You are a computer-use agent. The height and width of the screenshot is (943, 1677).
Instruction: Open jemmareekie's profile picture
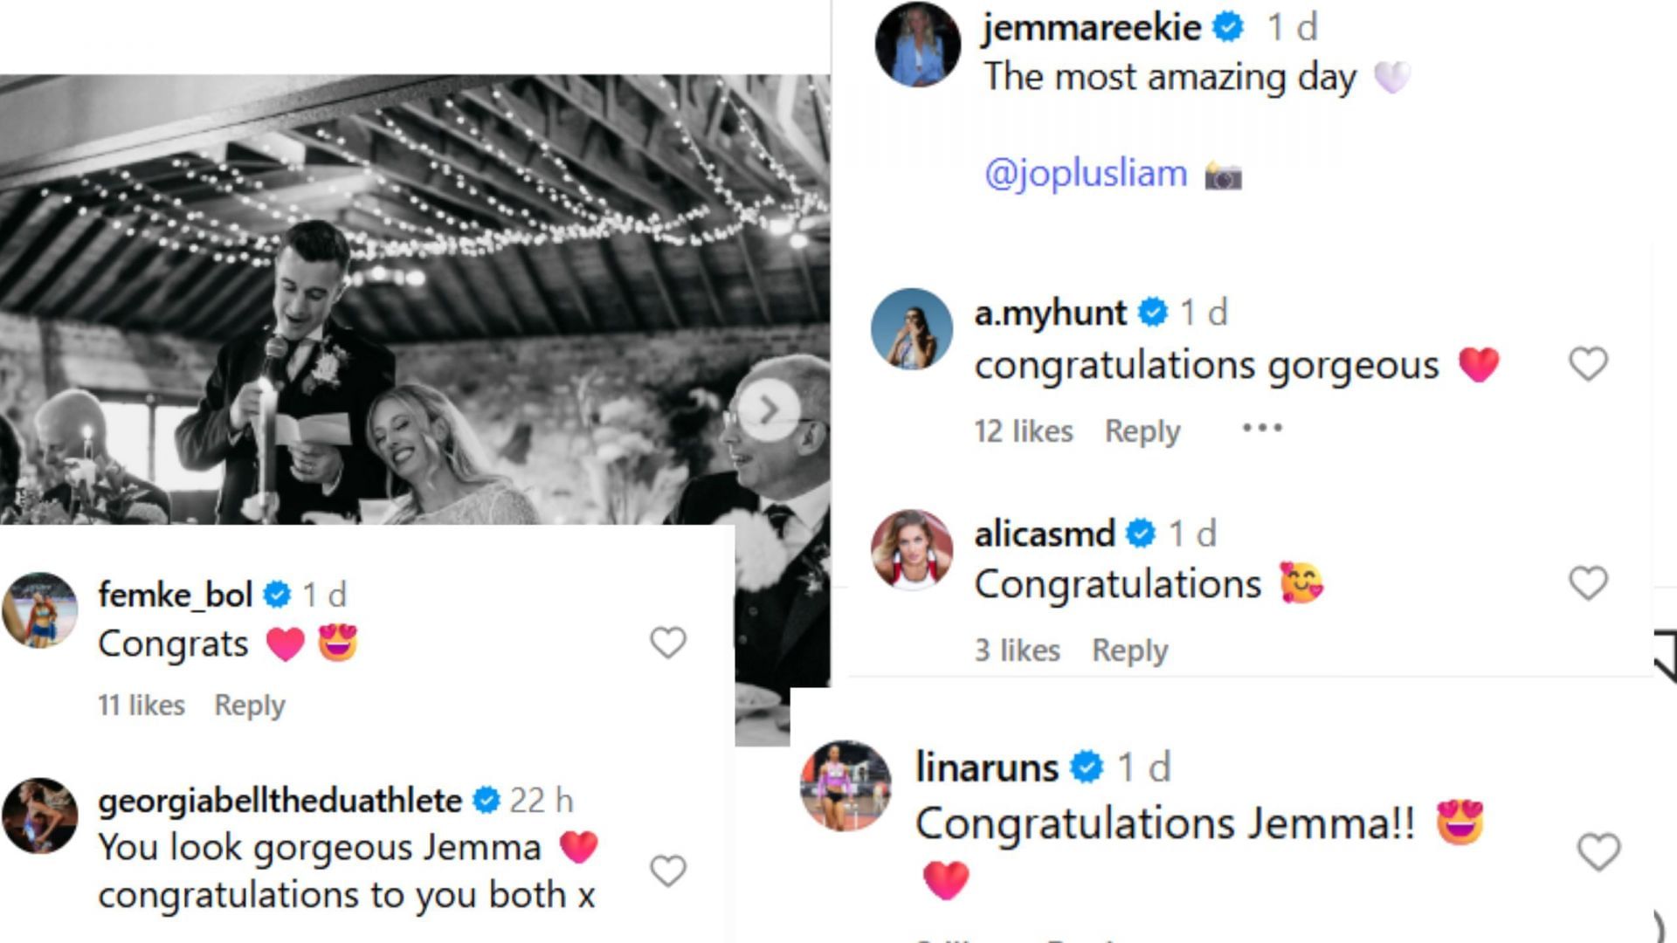click(917, 45)
